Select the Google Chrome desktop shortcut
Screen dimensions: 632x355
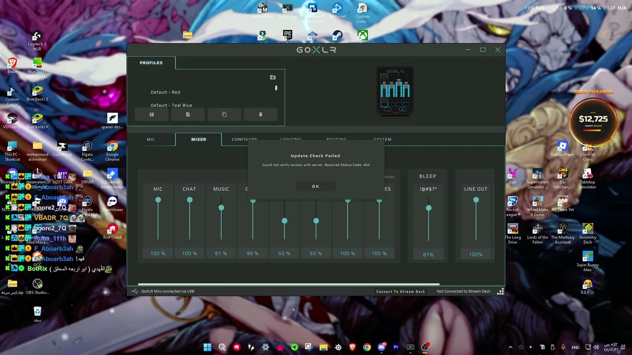tap(112, 152)
